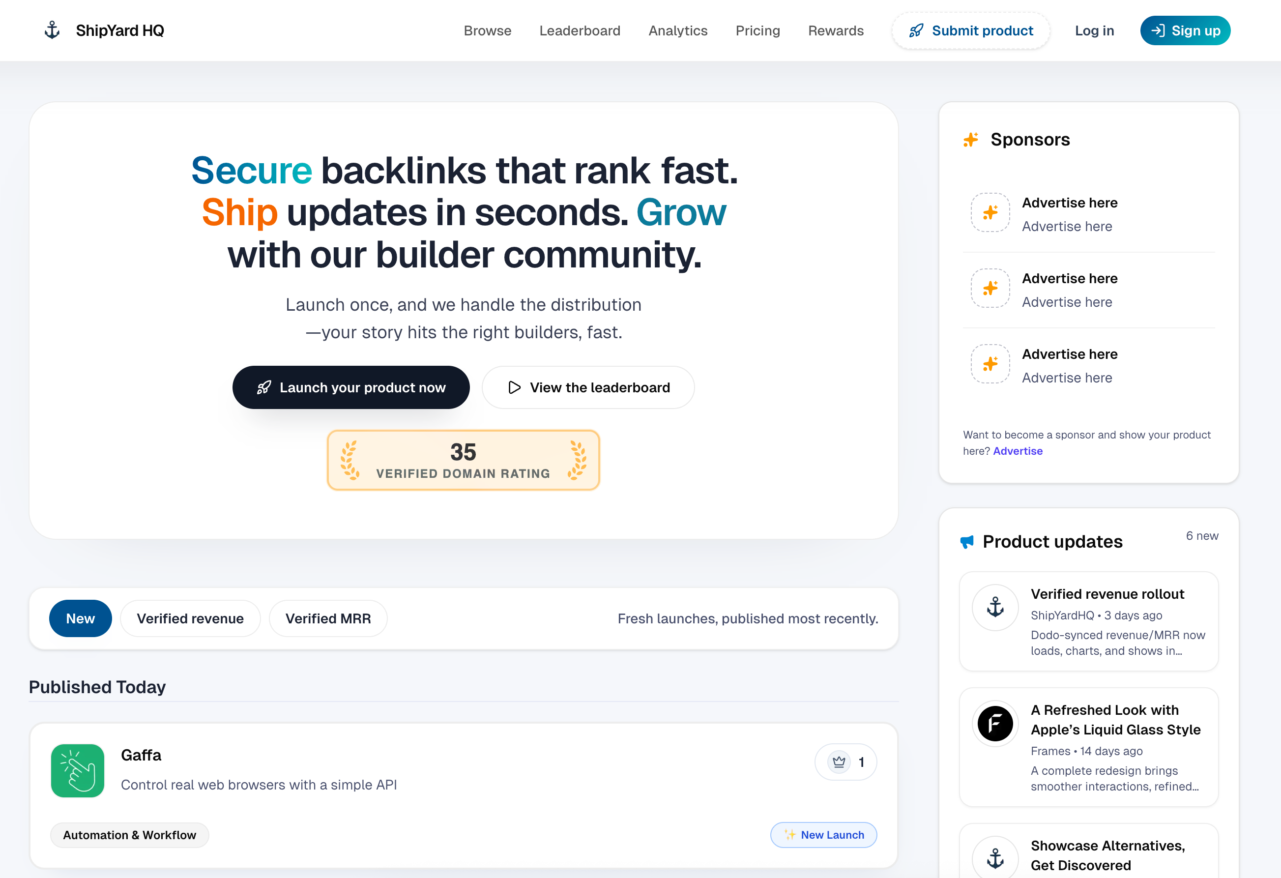Viewport: 1281px width, 878px height.
Task: Click the first sponsor sparkle placeholder icon
Action: (x=990, y=212)
